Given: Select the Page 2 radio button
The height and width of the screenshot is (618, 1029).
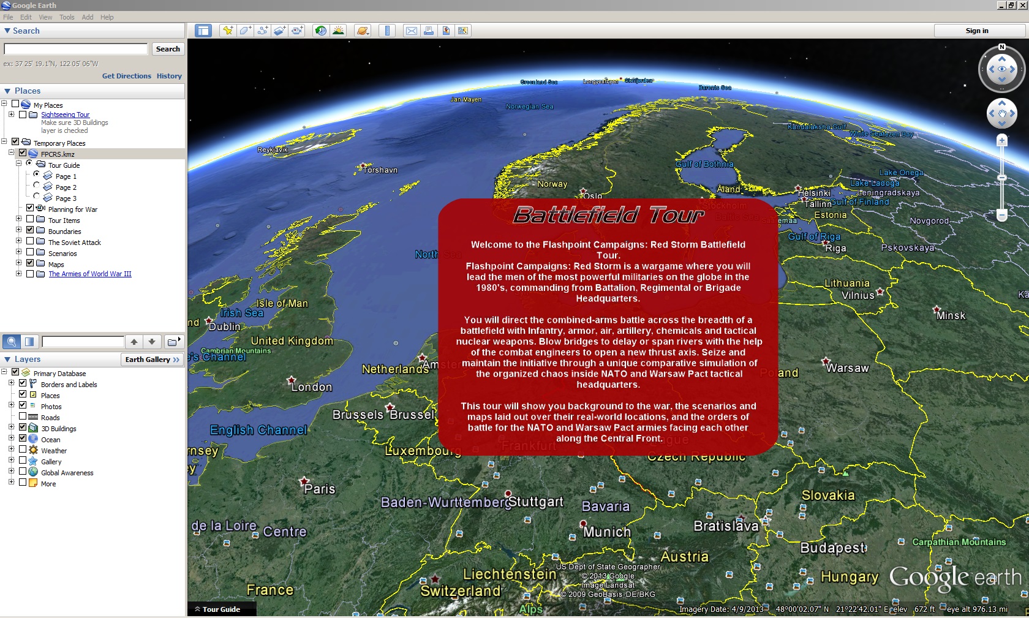Looking at the screenshot, I should coord(36,185).
